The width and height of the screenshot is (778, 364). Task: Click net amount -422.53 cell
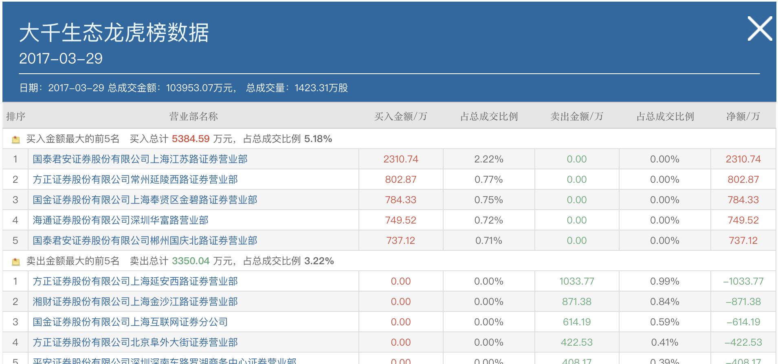tap(743, 342)
